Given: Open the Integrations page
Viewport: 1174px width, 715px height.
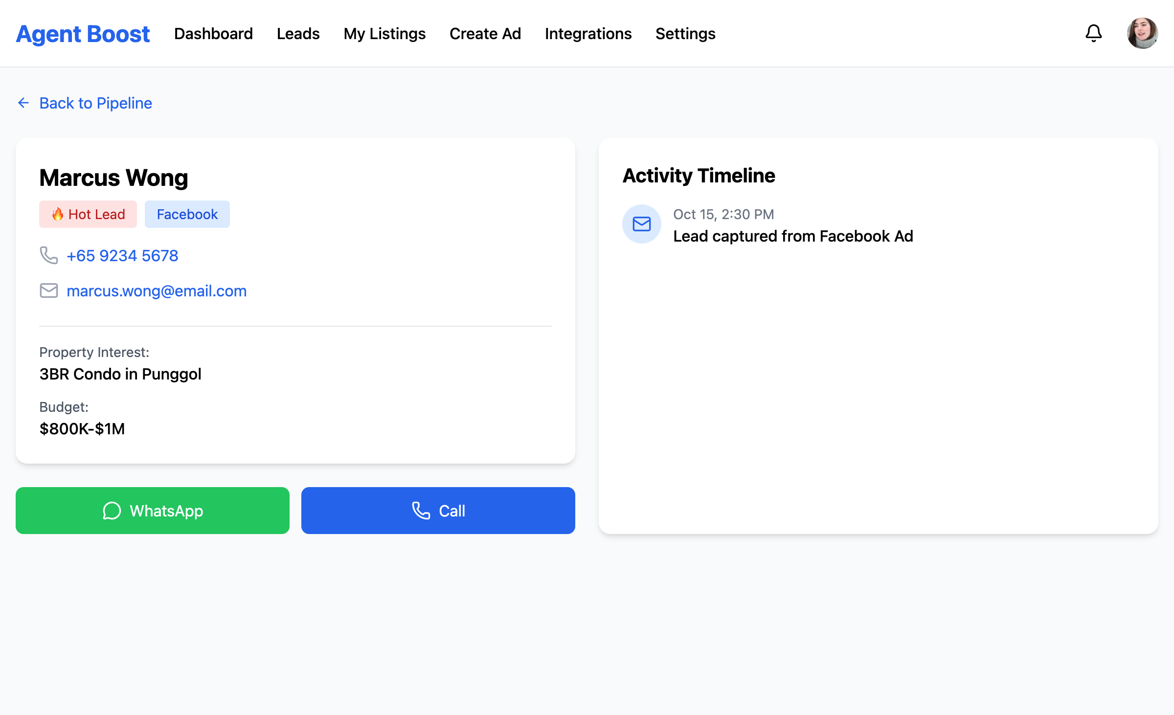Looking at the screenshot, I should pyautogui.click(x=588, y=33).
